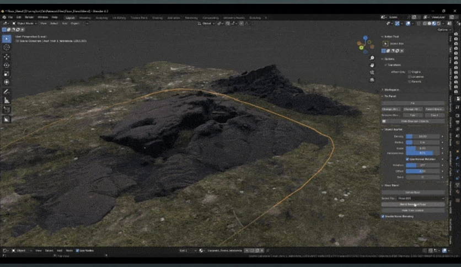Screen dimensions: 461x267
Task: Toggle viewport overlays icon in header
Action: click(408, 24)
